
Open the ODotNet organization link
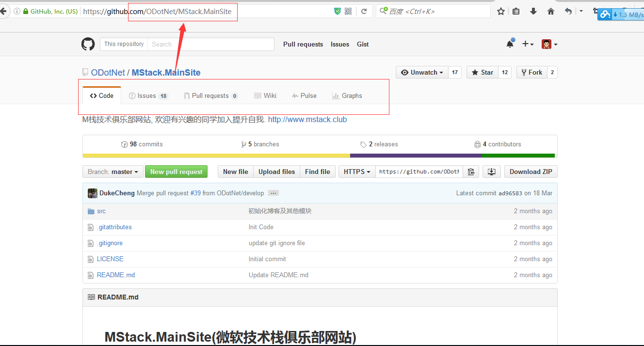[x=108, y=73]
